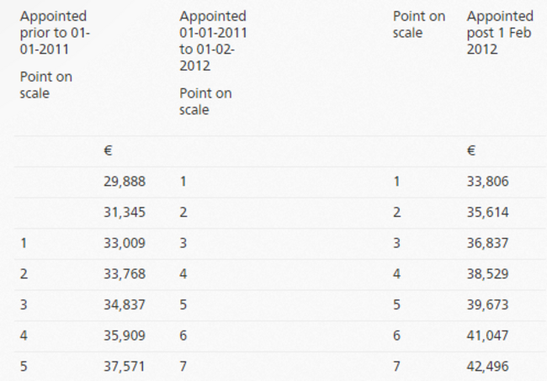Click the 'Appointed post 1 Feb 2012' header
This screenshot has height=381, width=547.
coord(500,32)
